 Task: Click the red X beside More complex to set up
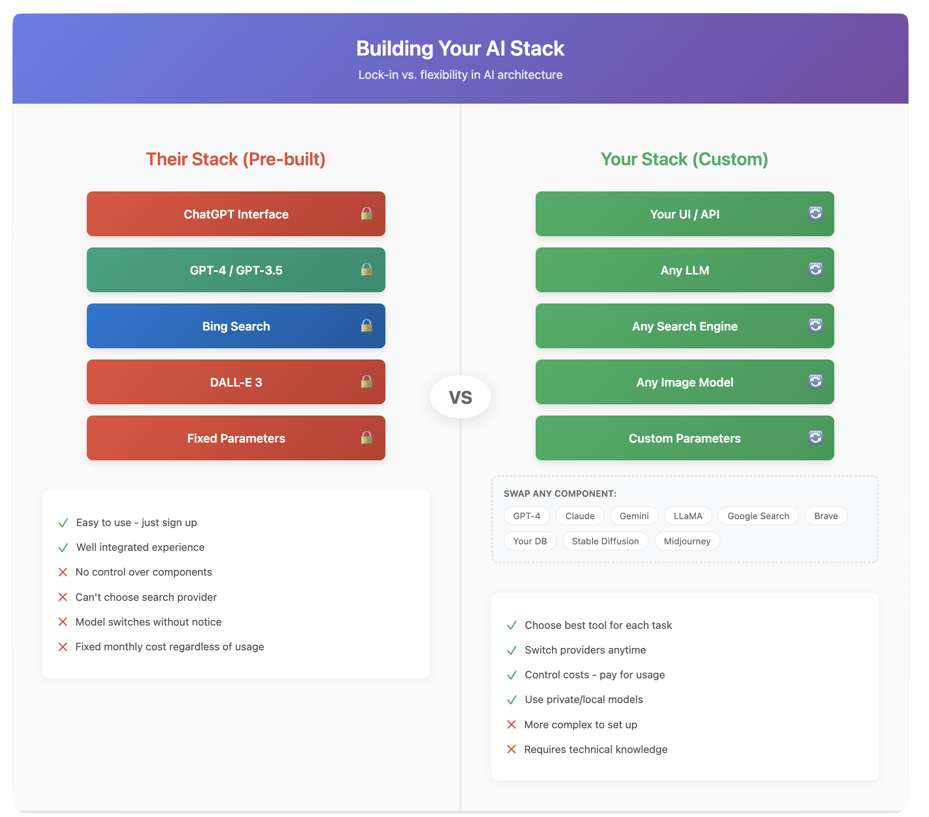[x=511, y=725]
